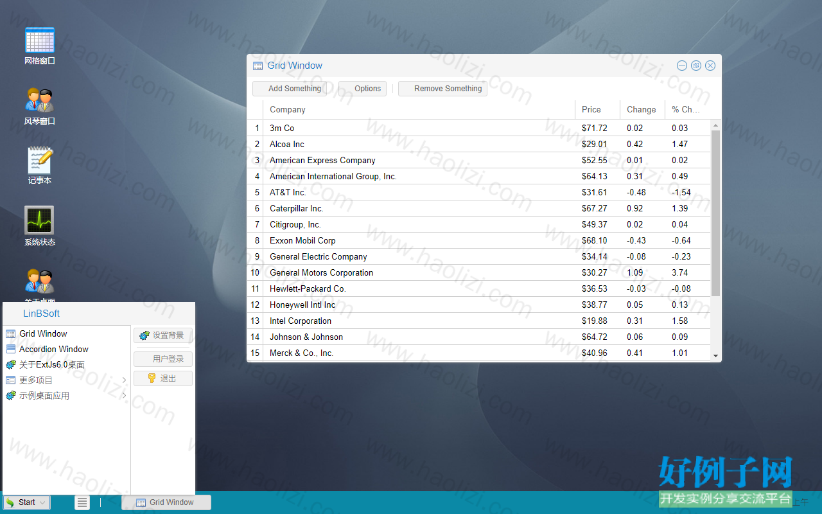Choose Accordion Window in the start menu
This screenshot has width=822, height=514.
[x=67, y=349]
